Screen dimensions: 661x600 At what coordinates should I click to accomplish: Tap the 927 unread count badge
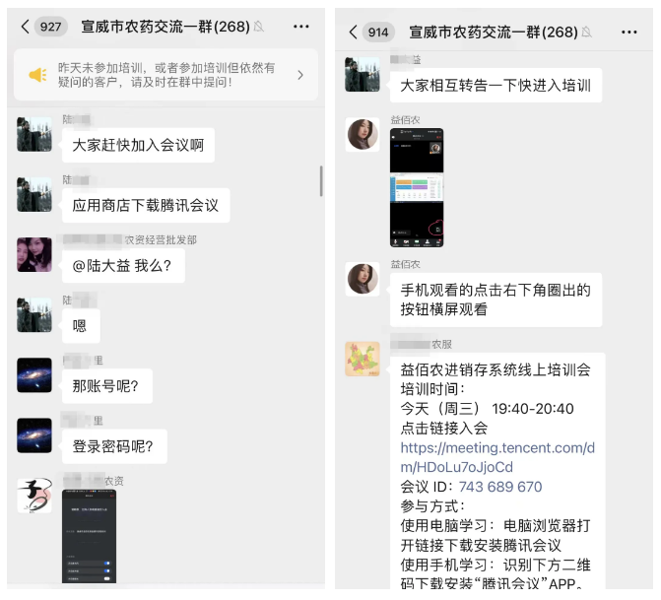click(50, 27)
